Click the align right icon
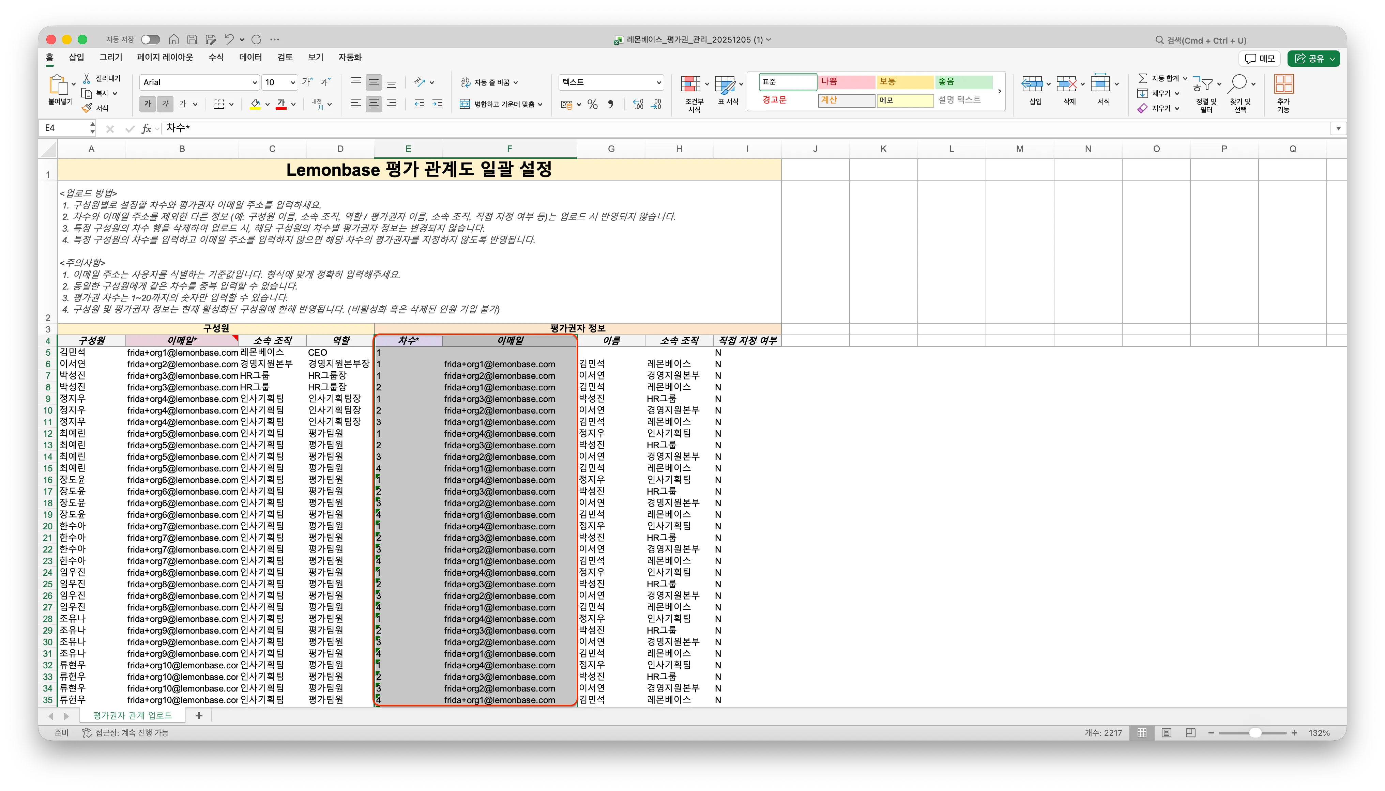Viewport: 1385px width, 791px height. point(391,104)
